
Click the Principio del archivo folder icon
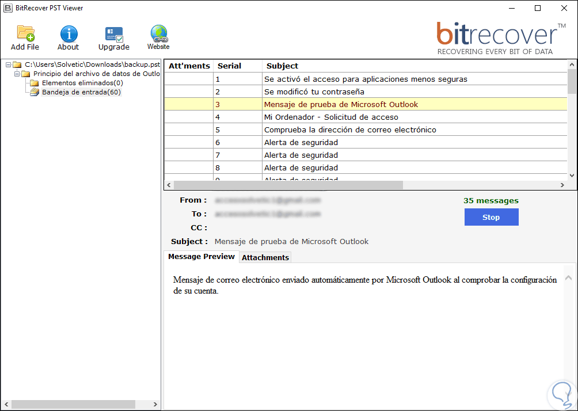point(26,74)
